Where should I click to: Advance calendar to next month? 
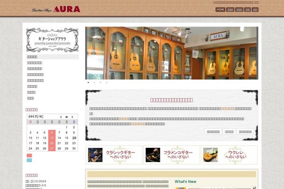(72, 117)
